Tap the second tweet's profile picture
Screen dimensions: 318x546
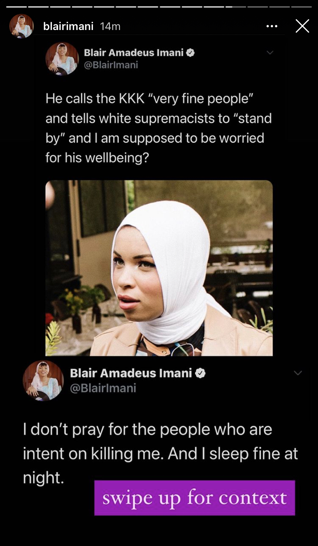(43, 381)
